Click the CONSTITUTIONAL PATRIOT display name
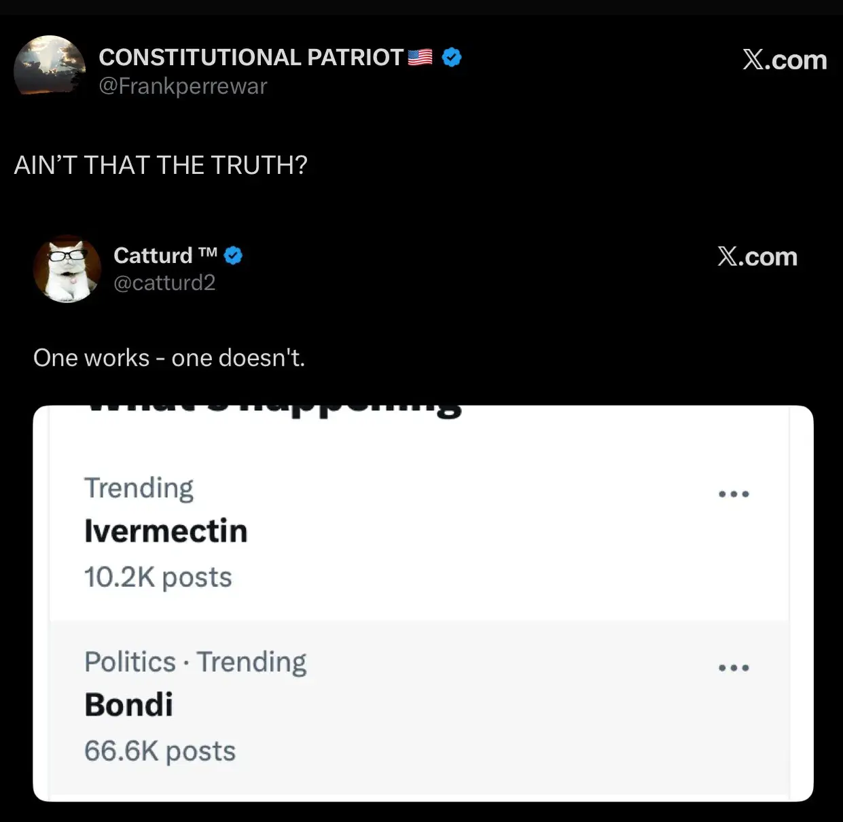The height and width of the screenshot is (822, 843). pos(251,57)
